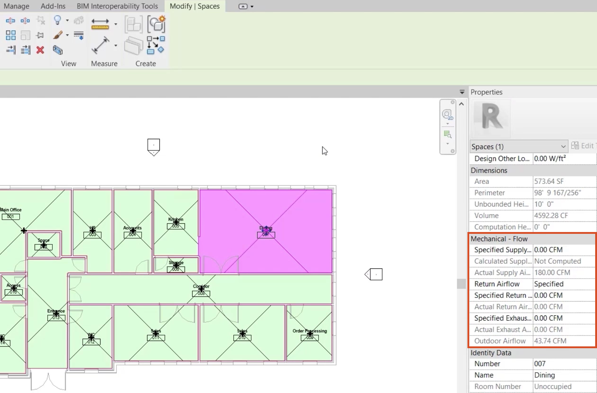Expand the Measure tool dropdown arrow
The image size is (597, 393).
(x=116, y=24)
